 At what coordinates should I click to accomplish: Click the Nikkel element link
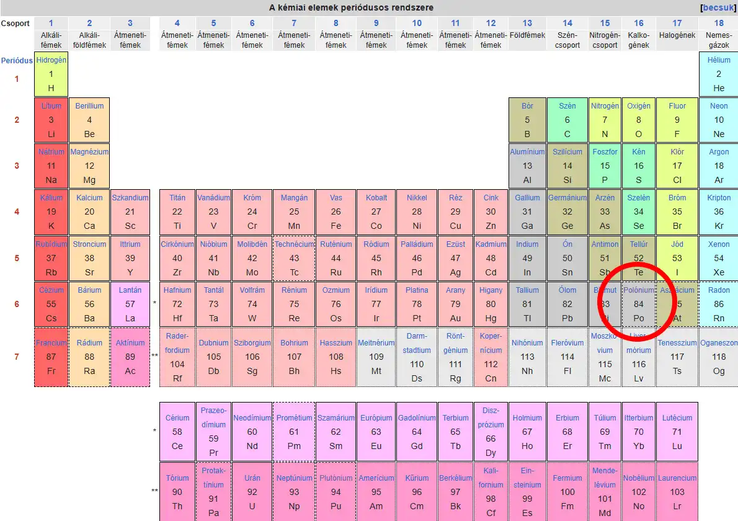(417, 198)
